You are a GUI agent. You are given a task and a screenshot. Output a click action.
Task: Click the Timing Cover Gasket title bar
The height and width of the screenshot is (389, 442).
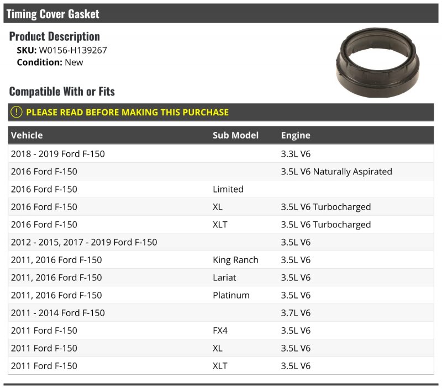(x=221, y=13)
